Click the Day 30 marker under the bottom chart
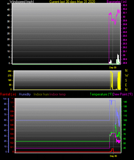The width and height of the screenshot is (134, 160). (x=113, y=156)
